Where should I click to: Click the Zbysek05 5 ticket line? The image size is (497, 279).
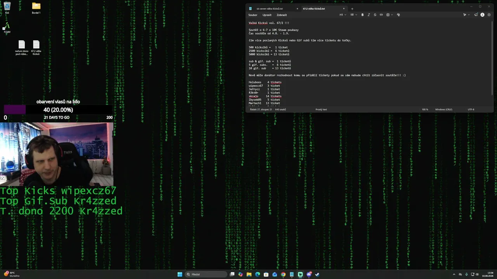(x=264, y=100)
